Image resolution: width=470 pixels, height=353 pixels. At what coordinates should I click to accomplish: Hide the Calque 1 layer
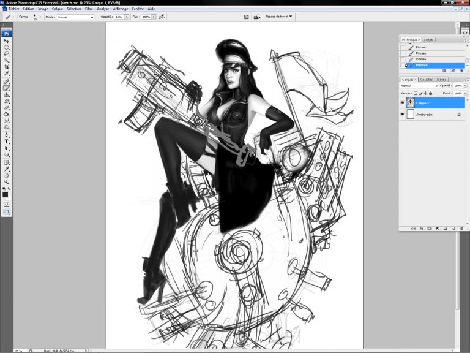pyautogui.click(x=402, y=103)
